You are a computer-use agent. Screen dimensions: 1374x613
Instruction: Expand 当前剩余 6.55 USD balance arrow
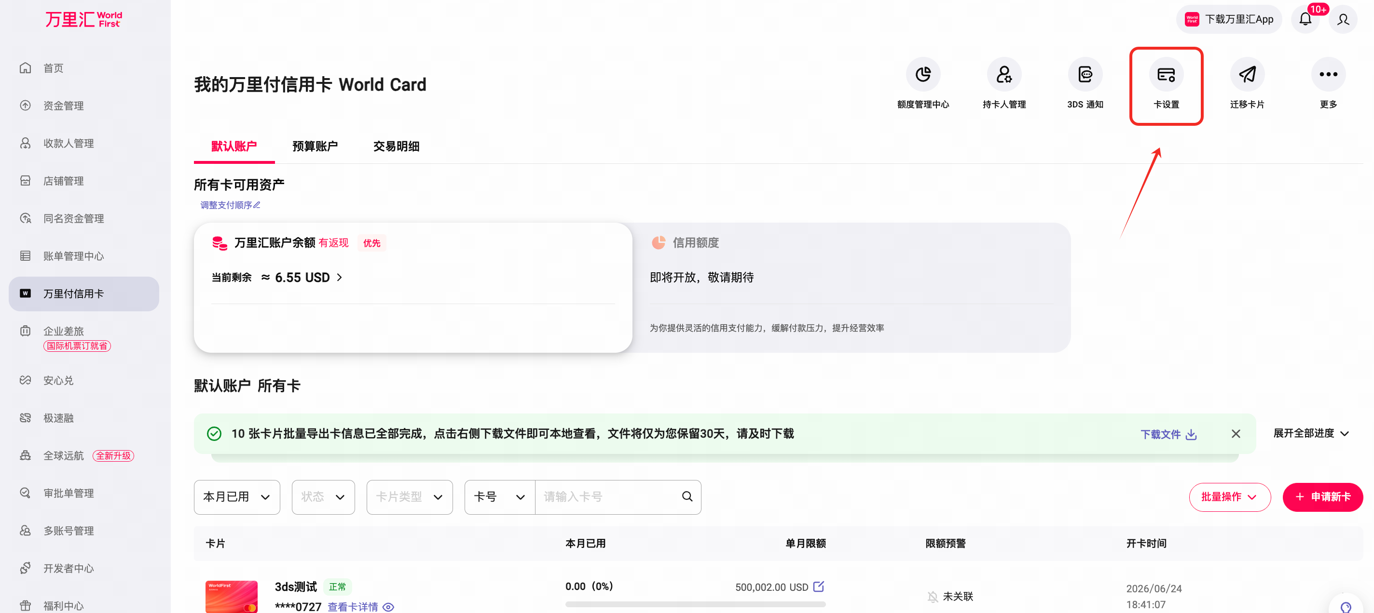(x=339, y=278)
